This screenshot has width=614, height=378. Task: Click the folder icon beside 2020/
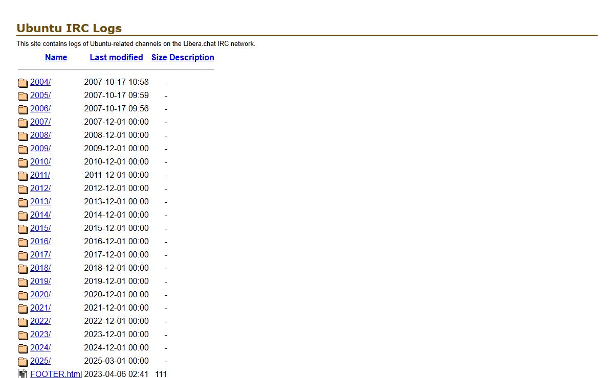pos(23,295)
